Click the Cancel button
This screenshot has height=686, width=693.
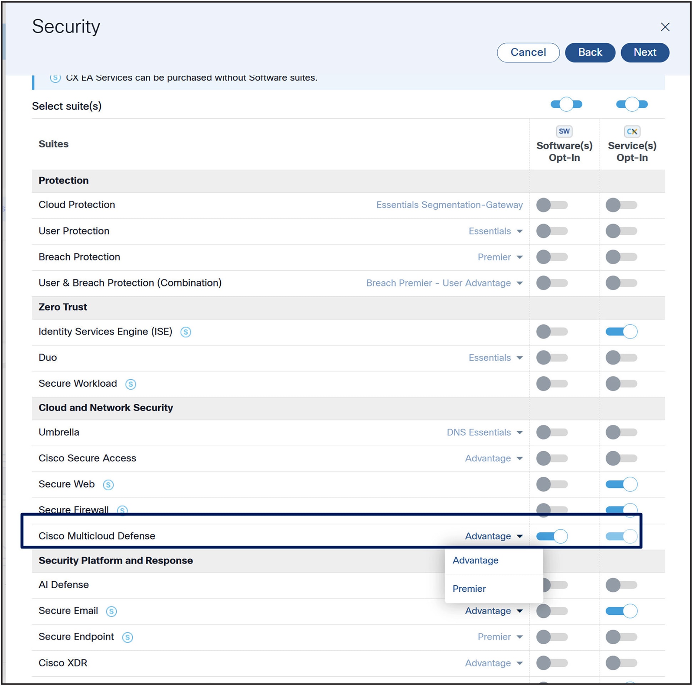point(528,52)
